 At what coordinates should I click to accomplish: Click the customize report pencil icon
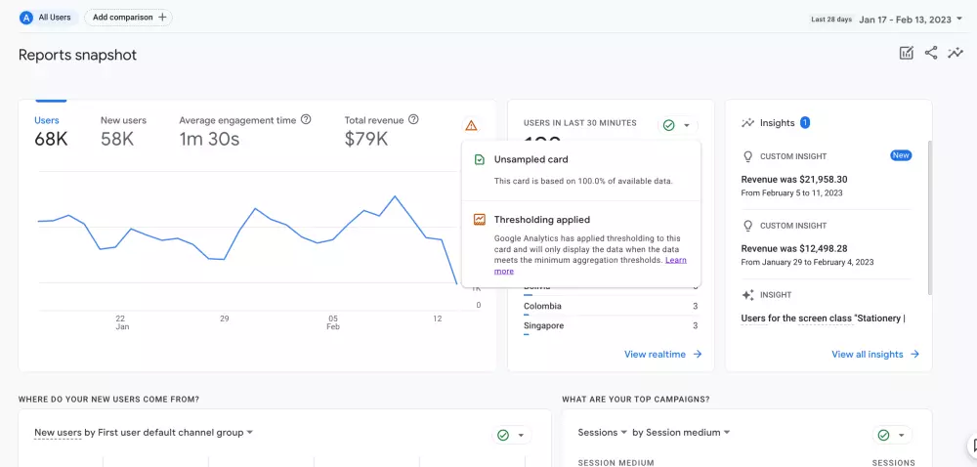point(907,53)
